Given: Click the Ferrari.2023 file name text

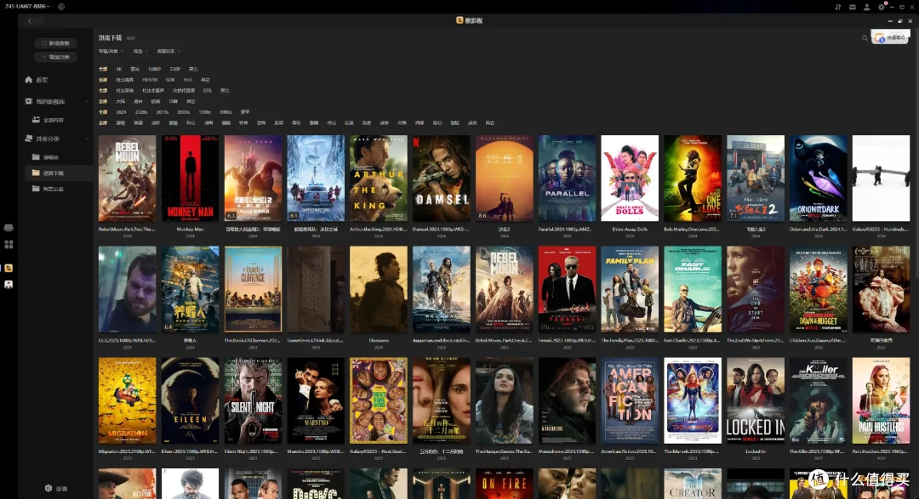Looking at the screenshot, I should [x=567, y=340].
